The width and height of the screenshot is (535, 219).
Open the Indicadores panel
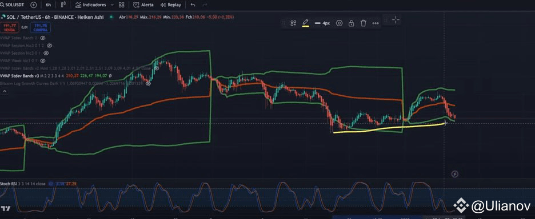point(91,5)
